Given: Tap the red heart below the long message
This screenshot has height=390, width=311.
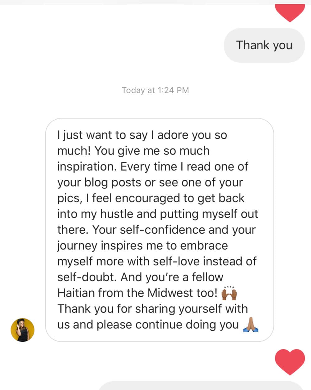Looking at the screenshot, I should (x=290, y=361).
